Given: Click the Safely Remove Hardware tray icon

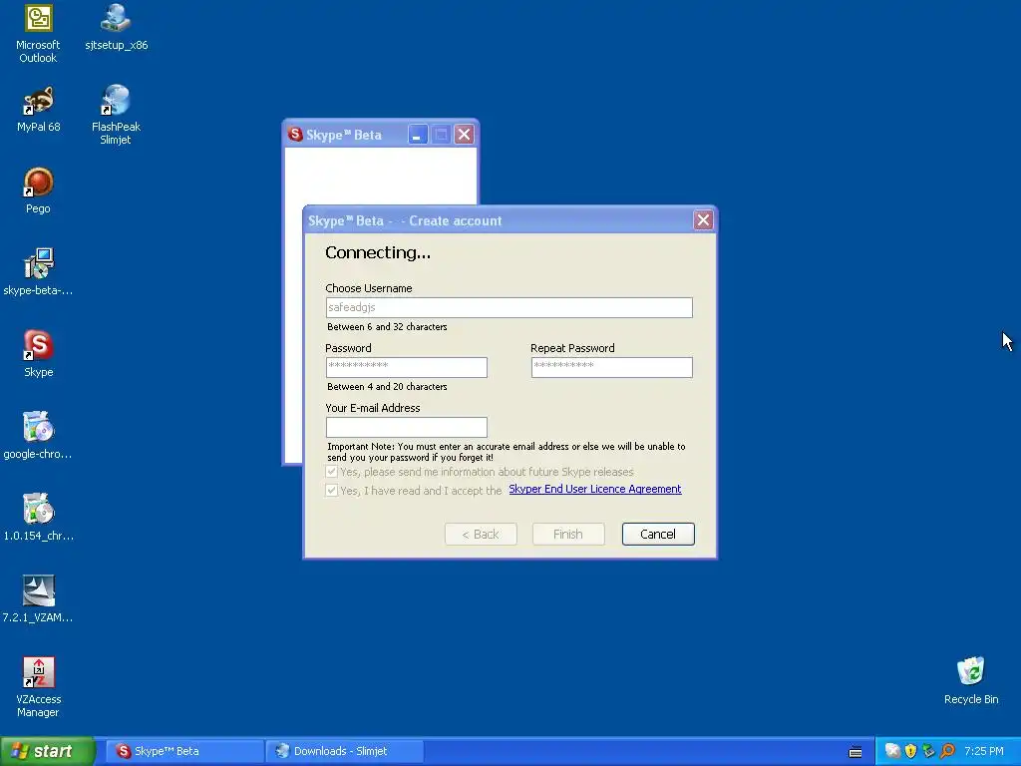Looking at the screenshot, I should (x=928, y=751).
